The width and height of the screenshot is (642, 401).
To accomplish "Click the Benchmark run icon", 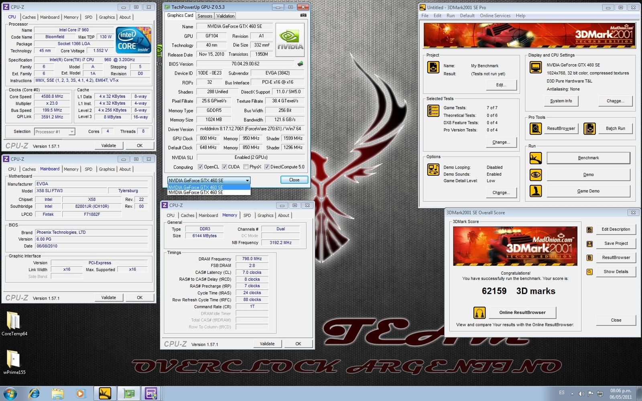I will [x=536, y=158].
